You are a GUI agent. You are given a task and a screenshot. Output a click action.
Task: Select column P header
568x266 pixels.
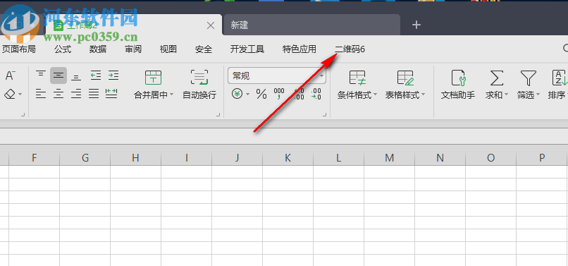click(x=541, y=158)
